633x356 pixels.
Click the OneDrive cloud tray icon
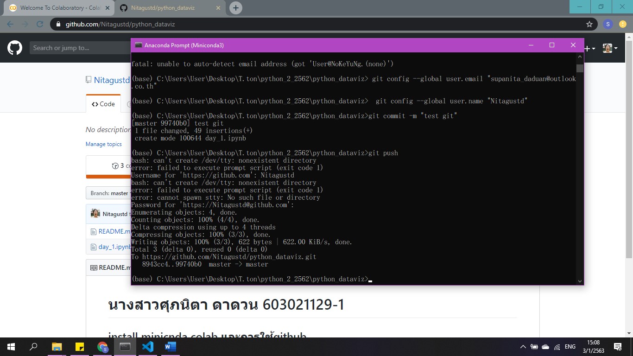pos(545,347)
